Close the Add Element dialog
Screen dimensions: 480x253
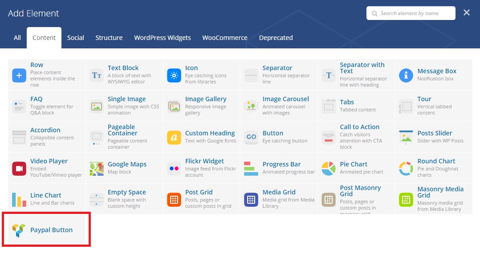point(467,13)
